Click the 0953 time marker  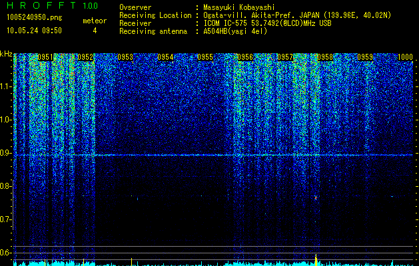click(x=125, y=57)
